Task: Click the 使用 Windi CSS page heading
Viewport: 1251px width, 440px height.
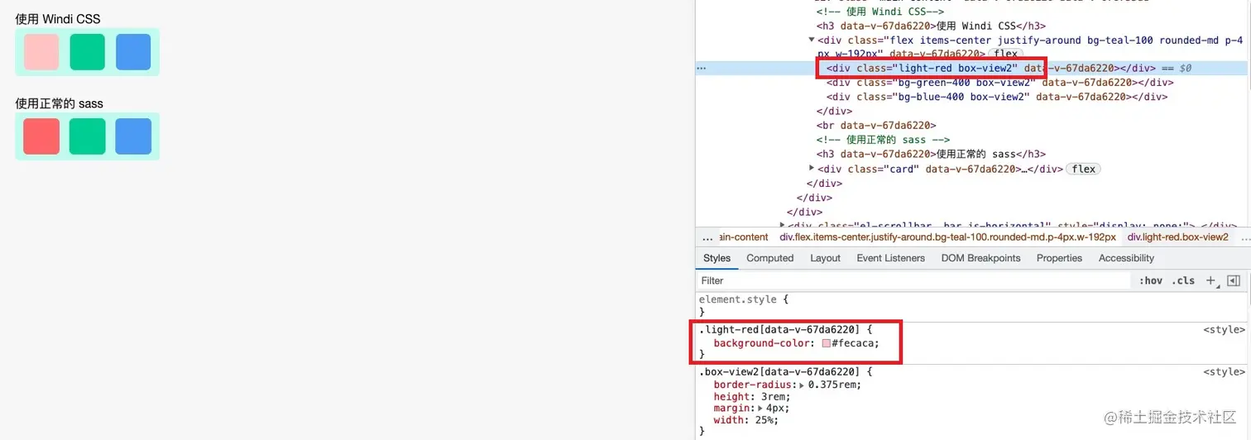Action: click(58, 19)
